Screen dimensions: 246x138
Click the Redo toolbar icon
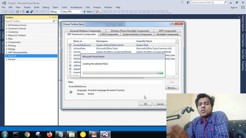[x=43, y=12]
